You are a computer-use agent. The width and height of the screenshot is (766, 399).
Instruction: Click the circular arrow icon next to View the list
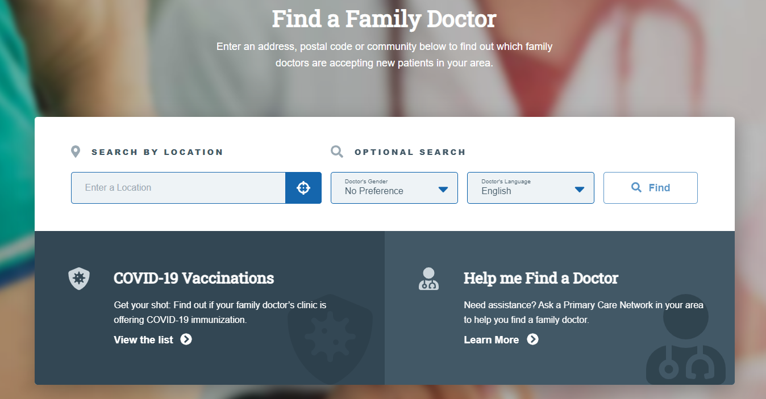pos(186,339)
